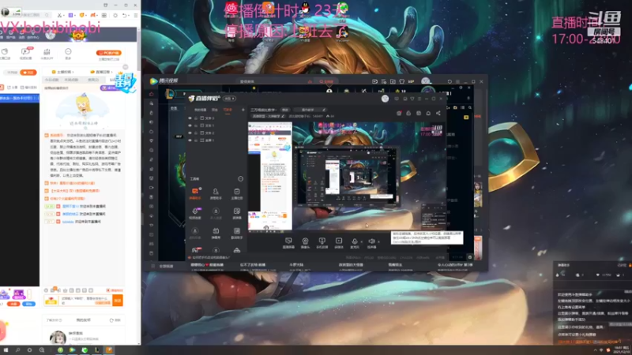632x355 pixels.
Task: Open the middle tool in third tools row
Action: pyautogui.click(x=216, y=233)
